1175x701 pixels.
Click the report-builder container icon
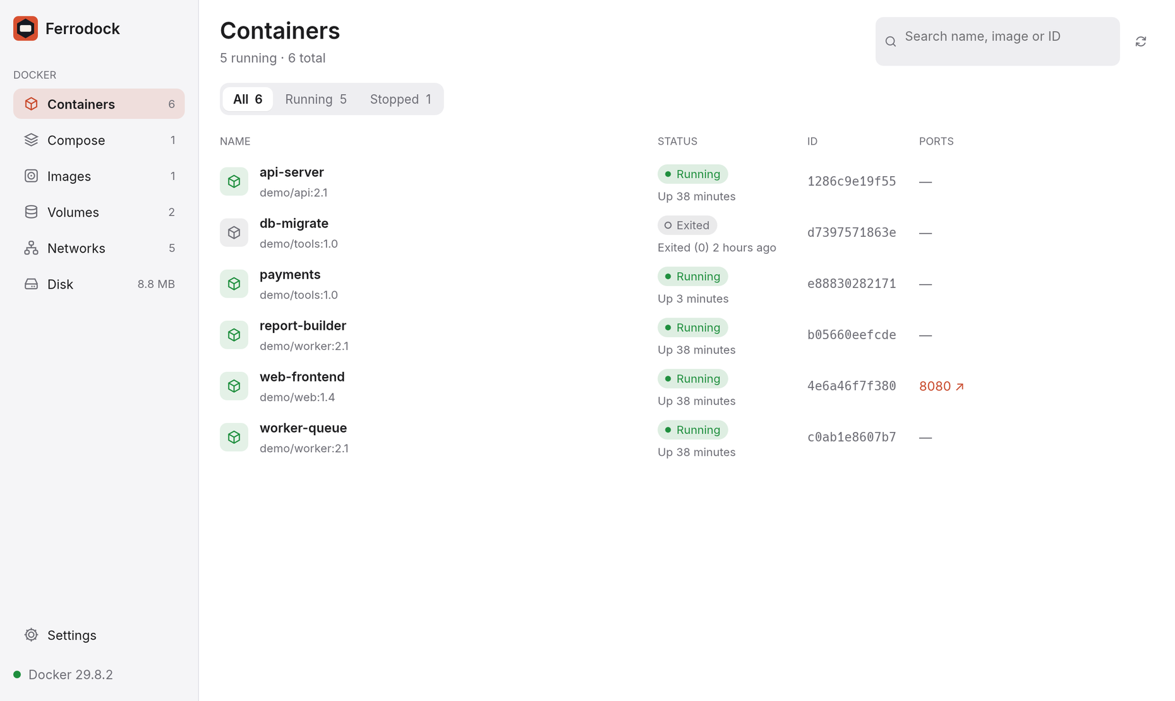point(234,335)
